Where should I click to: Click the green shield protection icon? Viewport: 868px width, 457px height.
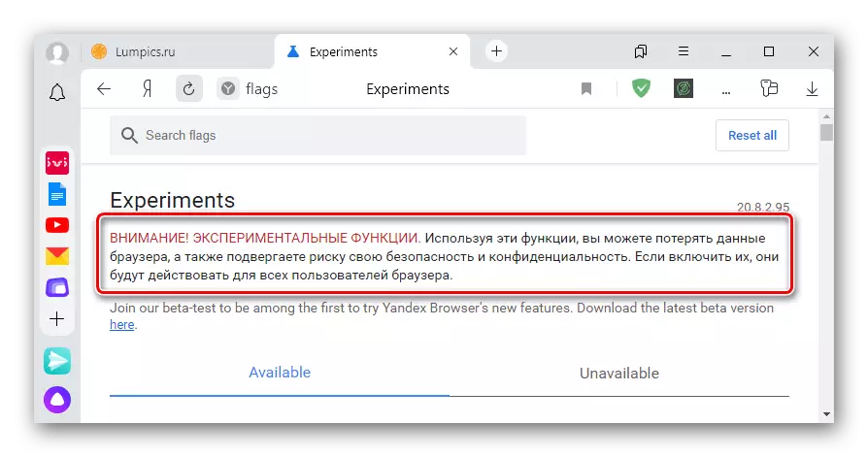pos(641,88)
